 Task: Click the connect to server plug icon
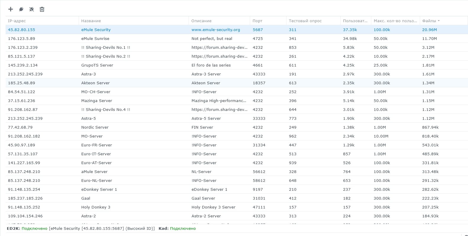(21, 9)
